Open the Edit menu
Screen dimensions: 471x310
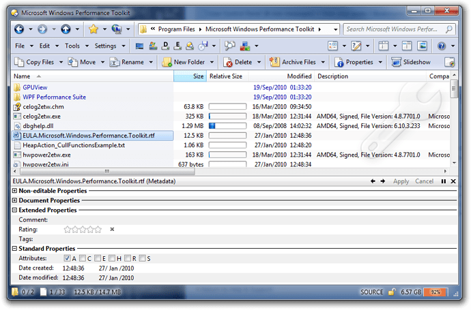click(44, 46)
